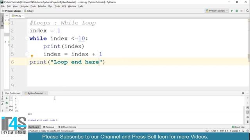Viewport: 250px width, 140px height.
Task: Start debugging with the bug icon in top toolbar
Action: tap(237, 11)
